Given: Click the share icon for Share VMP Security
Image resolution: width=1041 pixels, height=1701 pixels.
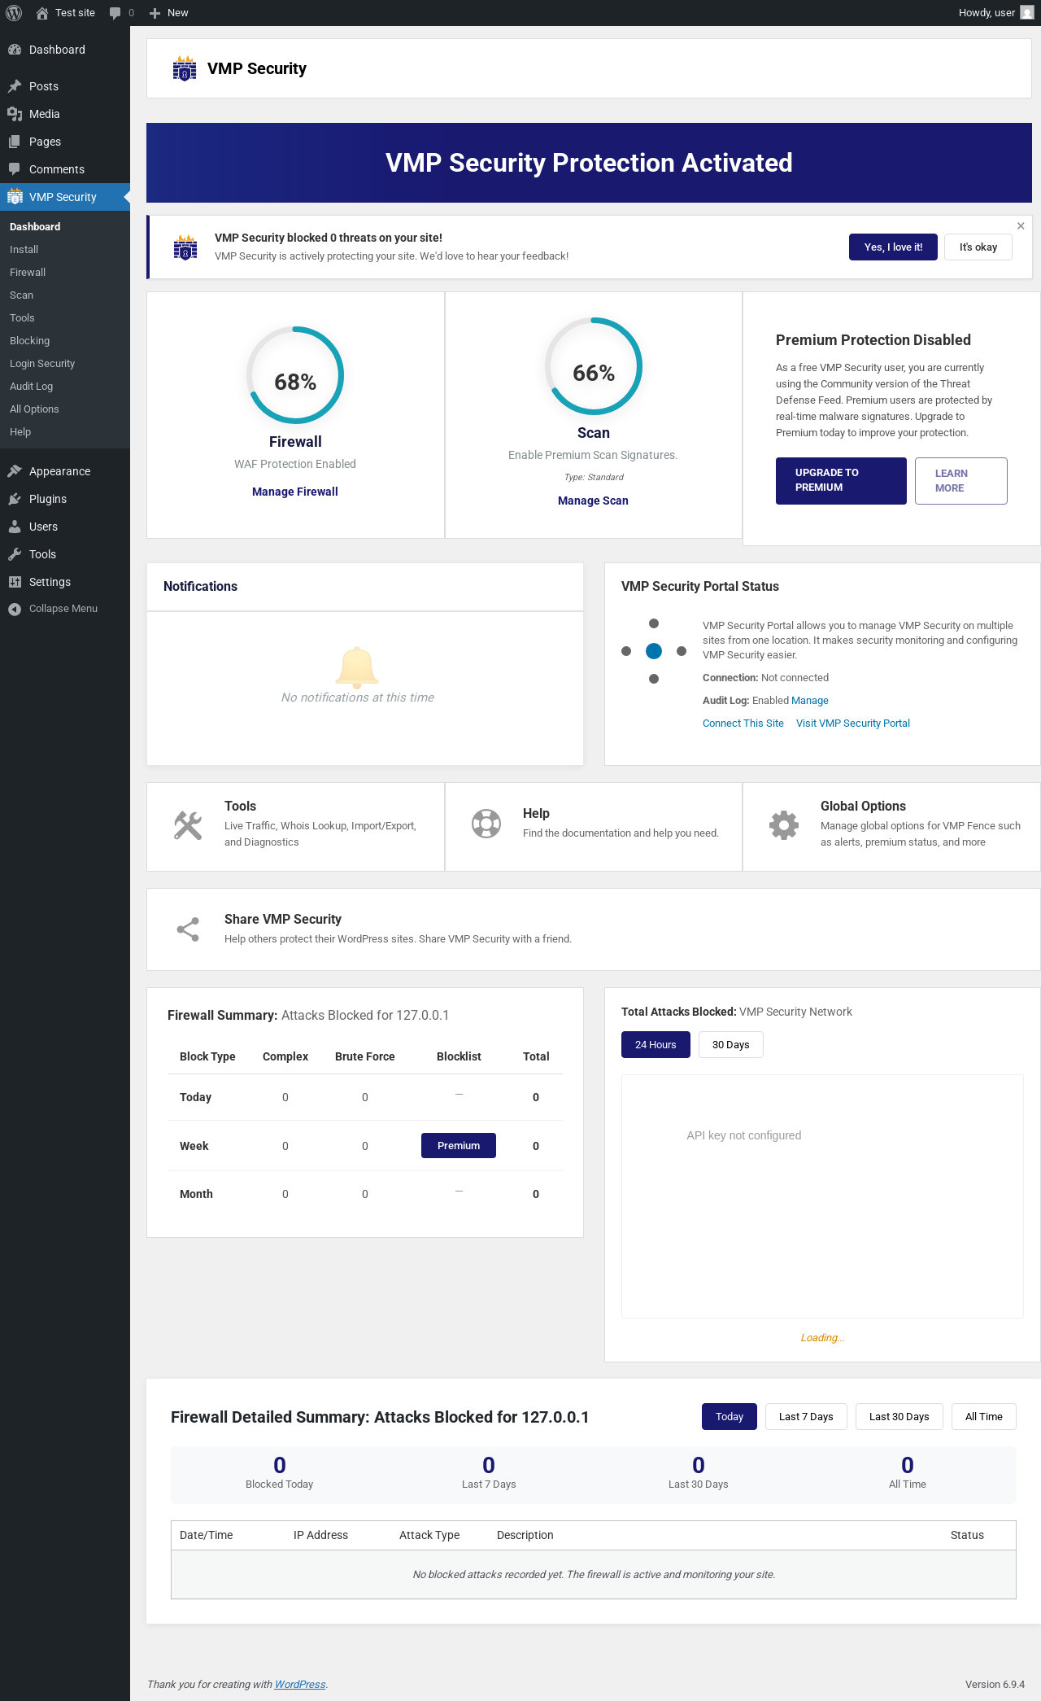Looking at the screenshot, I should pyautogui.click(x=188, y=929).
